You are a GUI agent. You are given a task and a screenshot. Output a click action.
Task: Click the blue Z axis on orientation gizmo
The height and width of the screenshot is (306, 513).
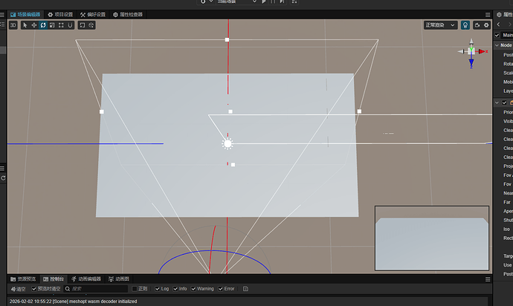471,63
